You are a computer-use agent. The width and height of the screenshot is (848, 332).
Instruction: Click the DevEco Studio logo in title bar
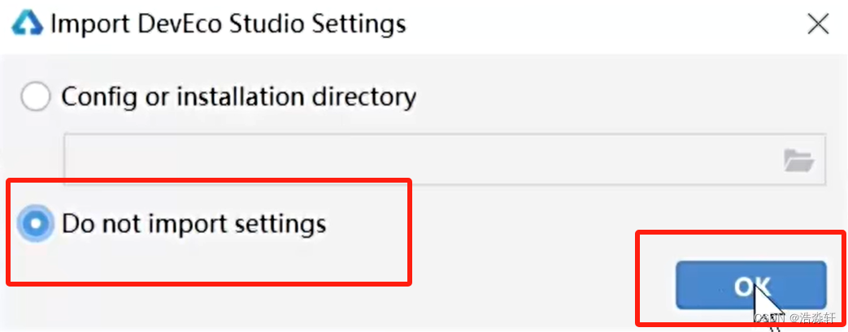pos(27,25)
